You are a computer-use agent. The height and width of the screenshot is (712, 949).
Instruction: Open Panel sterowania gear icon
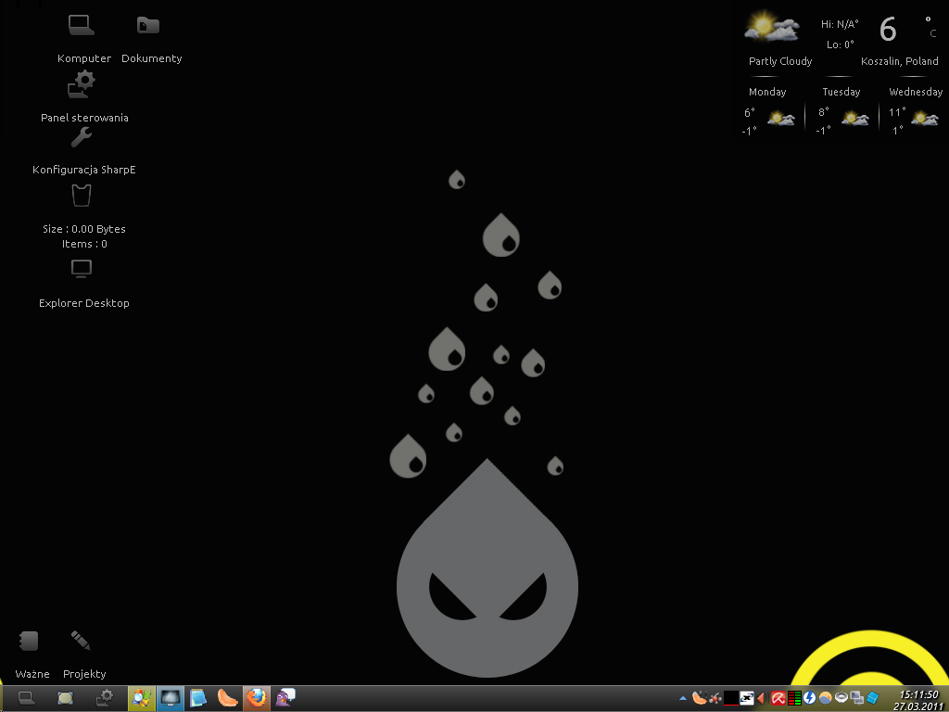pos(82,84)
